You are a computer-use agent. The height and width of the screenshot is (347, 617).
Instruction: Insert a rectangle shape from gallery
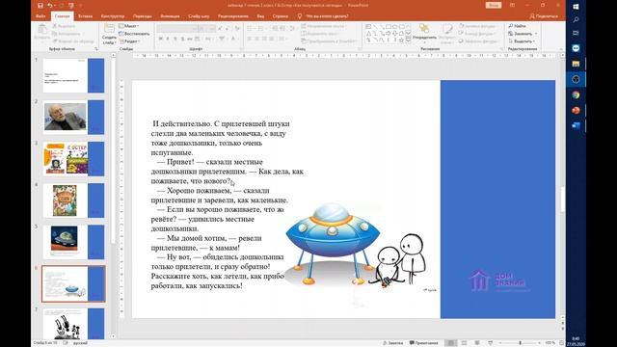point(388,27)
